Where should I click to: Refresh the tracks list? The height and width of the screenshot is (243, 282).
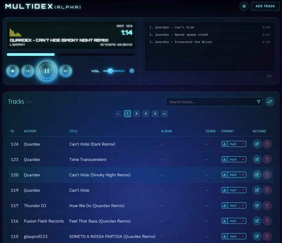point(270,102)
